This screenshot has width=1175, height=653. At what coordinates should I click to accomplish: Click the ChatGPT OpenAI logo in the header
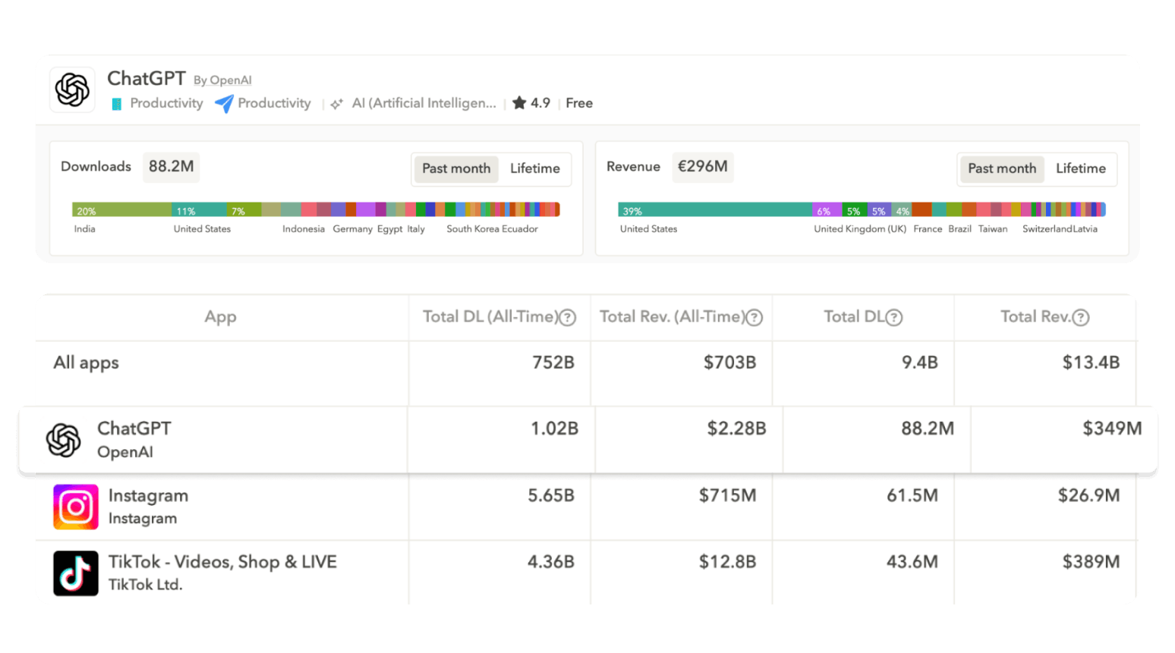coord(72,89)
